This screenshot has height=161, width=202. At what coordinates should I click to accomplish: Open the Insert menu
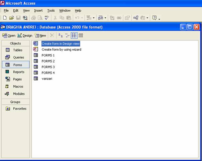(x=38, y=11)
